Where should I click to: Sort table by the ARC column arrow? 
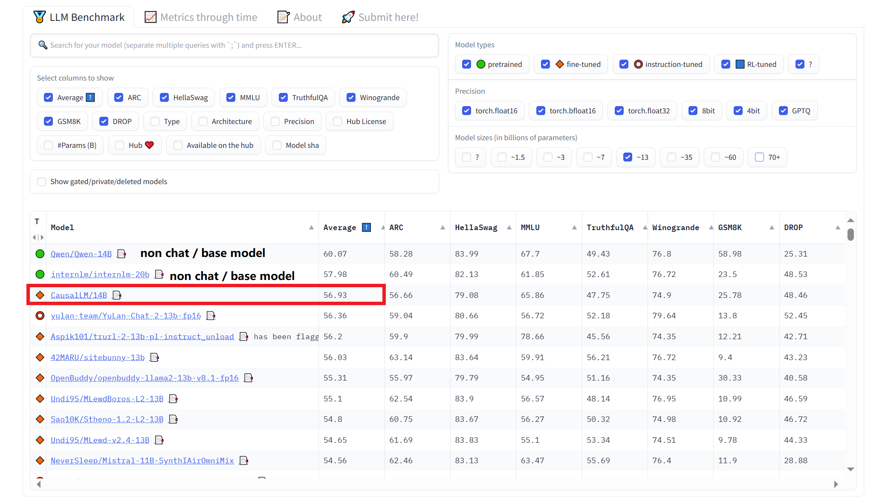pos(443,228)
